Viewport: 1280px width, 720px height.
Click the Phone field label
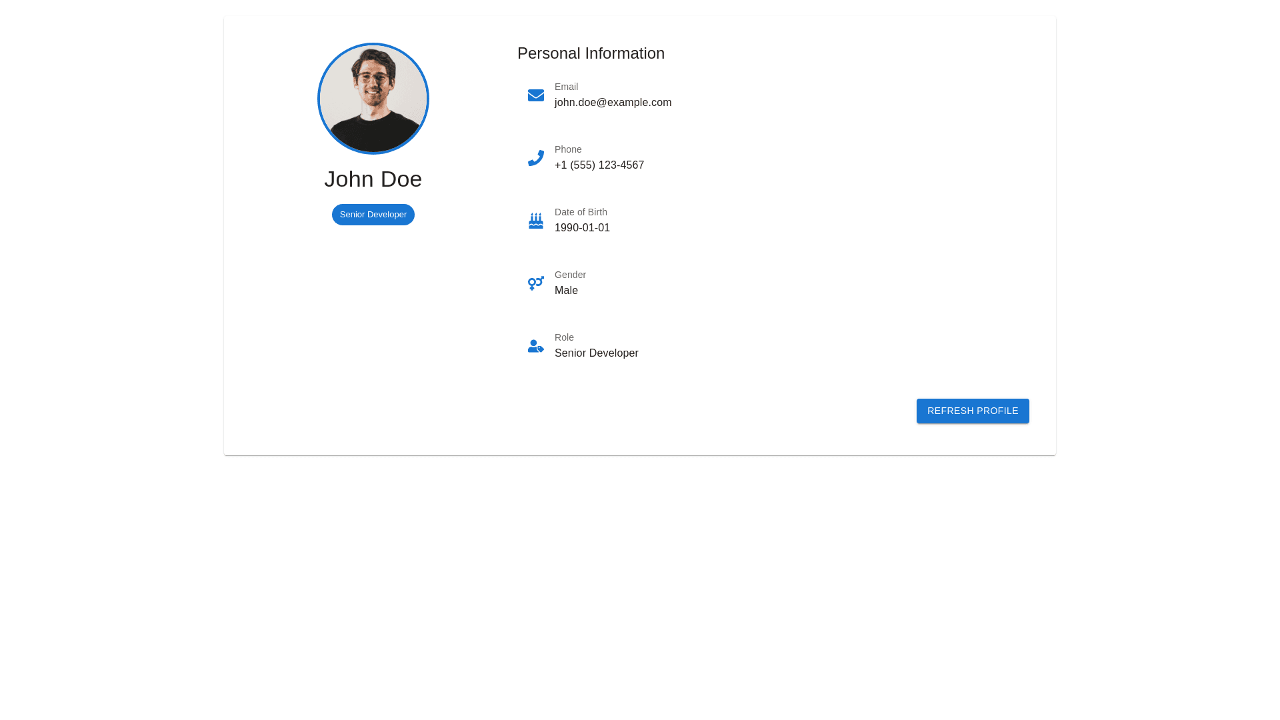pyautogui.click(x=568, y=149)
